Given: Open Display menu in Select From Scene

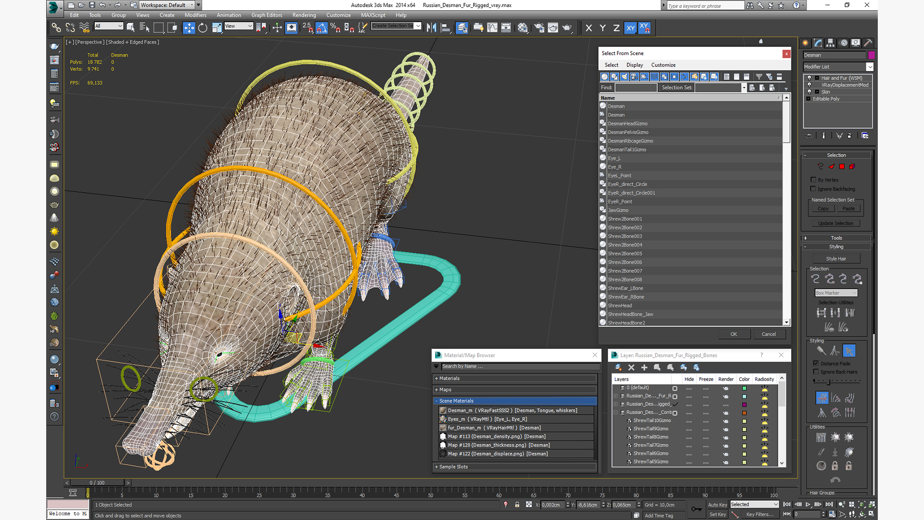Looking at the screenshot, I should pyautogui.click(x=634, y=65).
